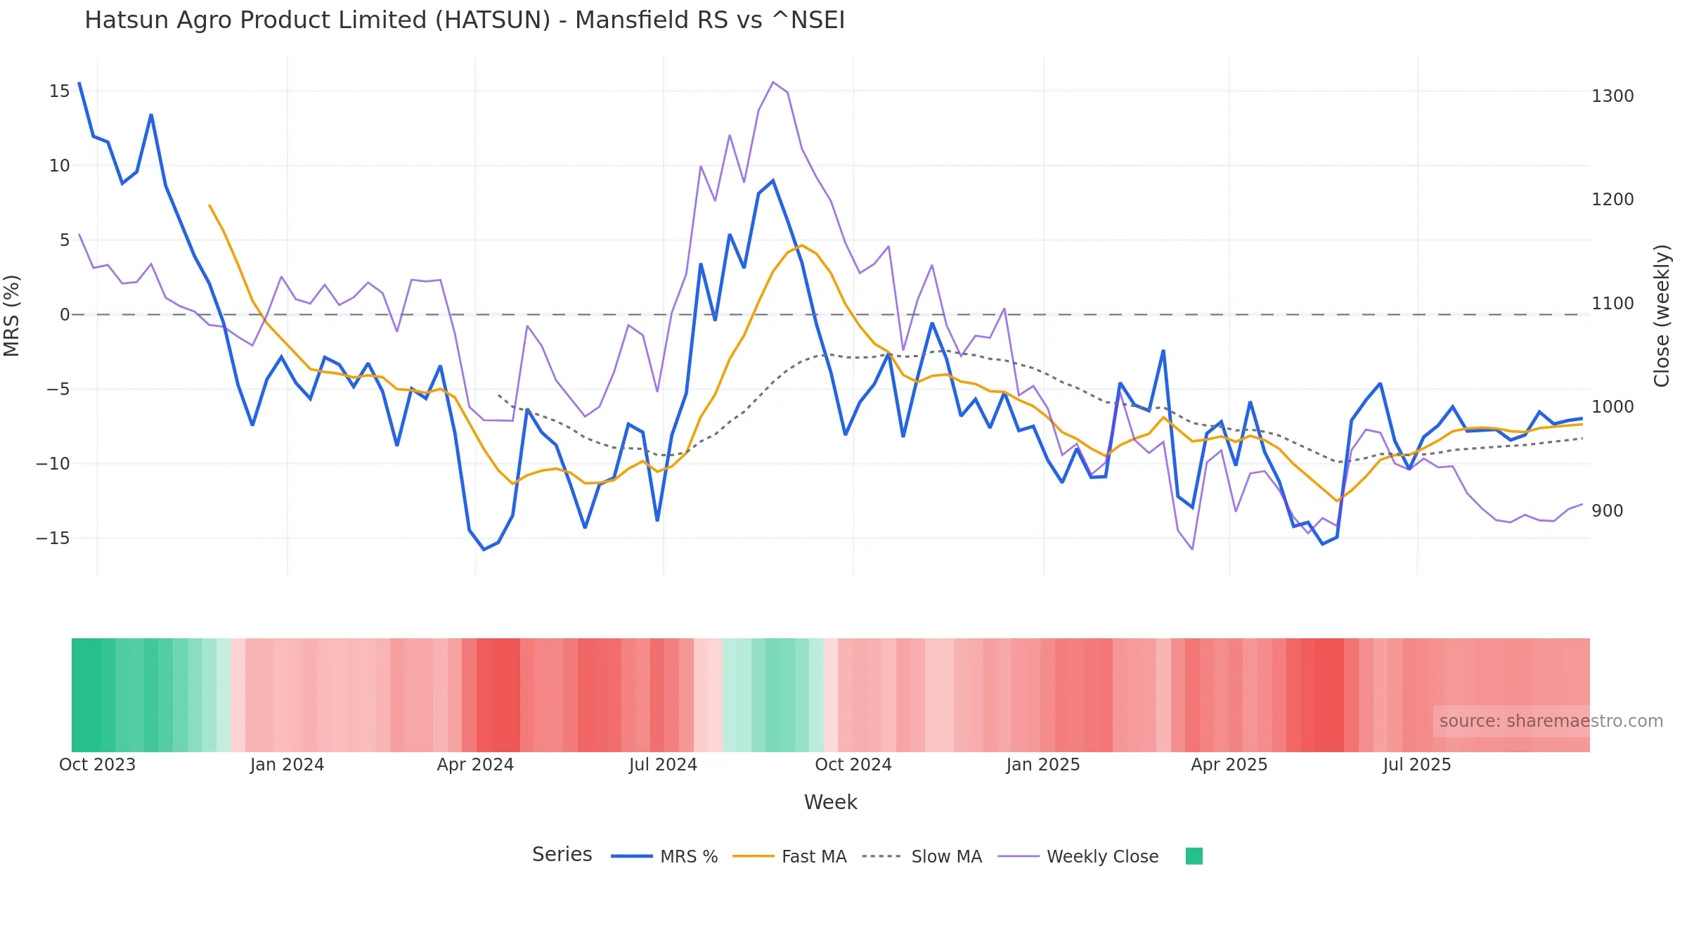Click the 'Close (weekly)' right axis title
Image resolution: width=1687 pixels, height=949 pixels.
coord(1662,316)
